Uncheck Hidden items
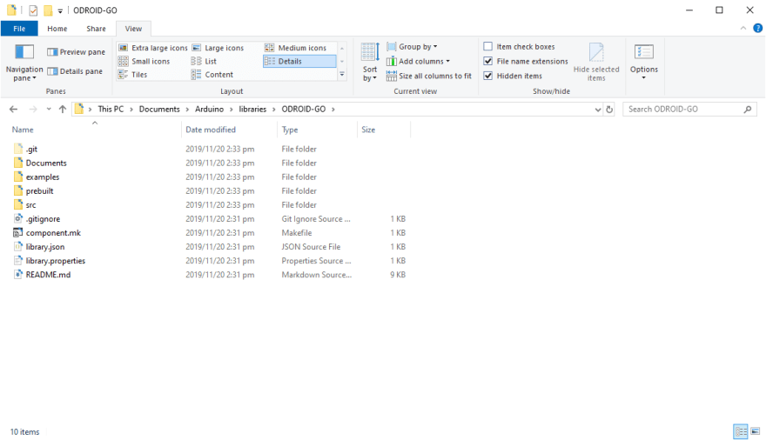This screenshot has height=440, width=766. (x=487, y=76)
